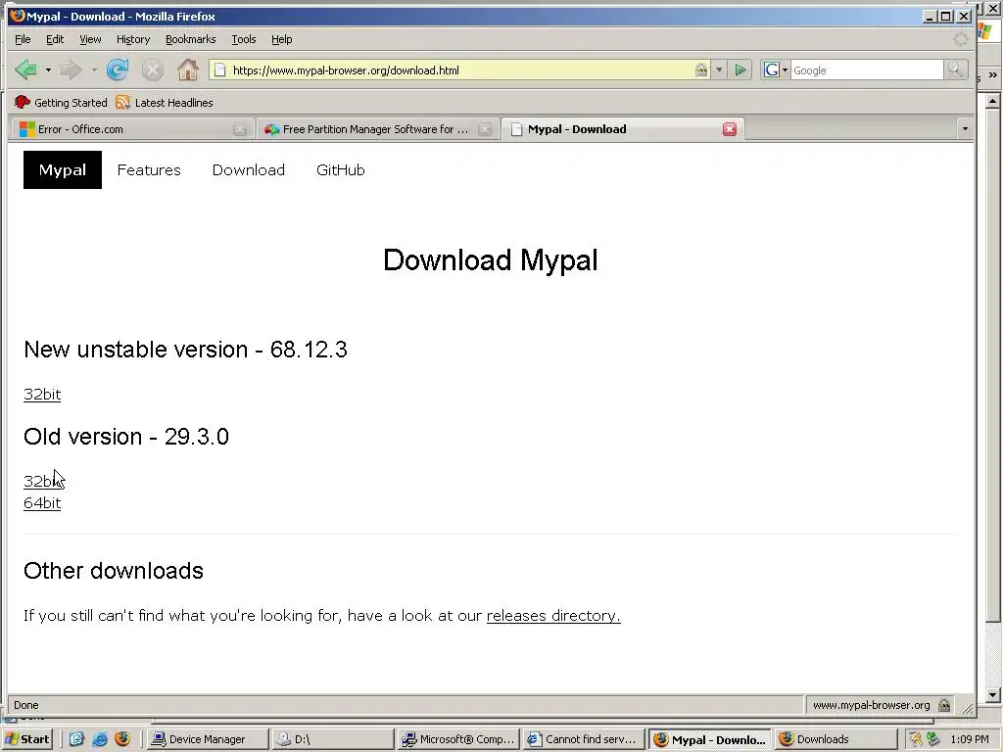The image size is (1003, 752).
Task: Open the Windows Start menu
Action: pyautogui.click(x=26, y=739)
